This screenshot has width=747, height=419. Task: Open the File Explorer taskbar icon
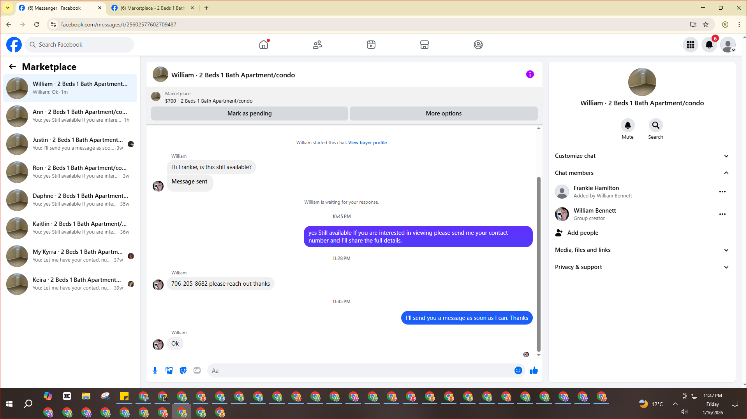coord(86,396)
